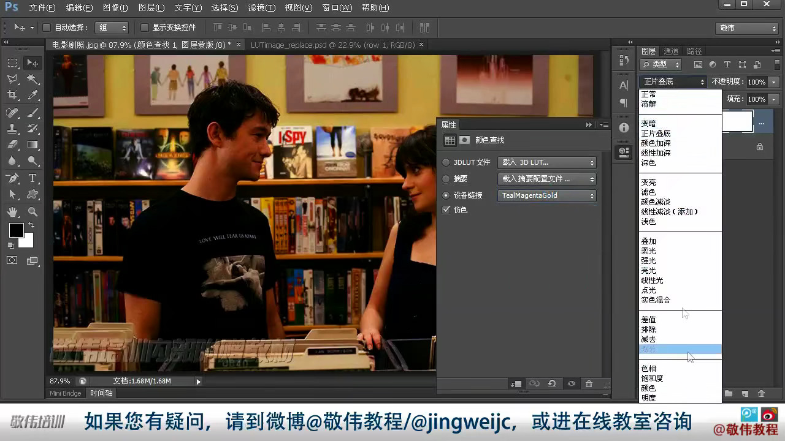
Task: Open the Info panel icon
Action: 624,127
